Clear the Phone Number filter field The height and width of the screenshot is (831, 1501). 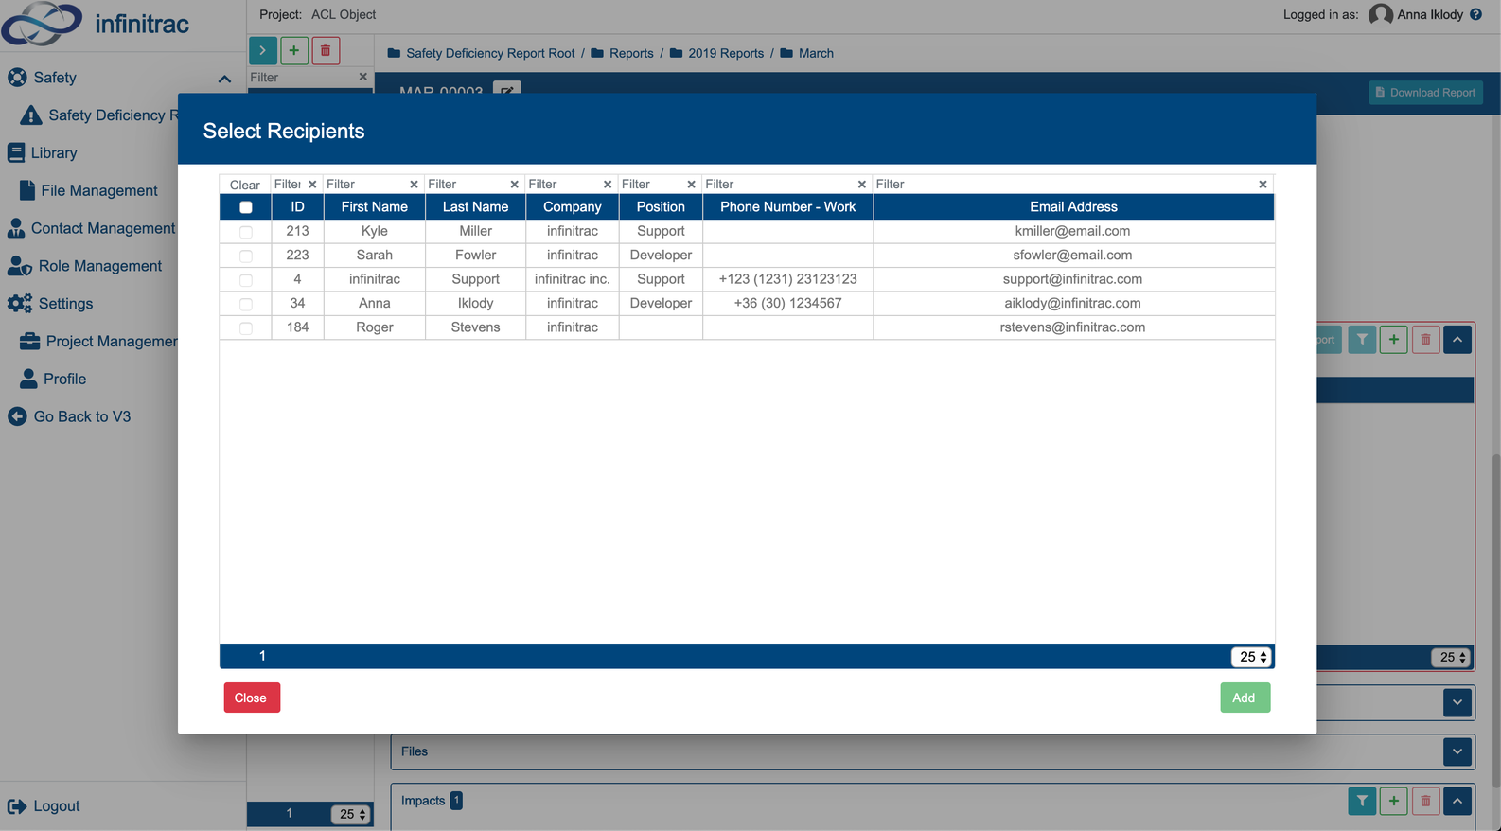(862, 185)
